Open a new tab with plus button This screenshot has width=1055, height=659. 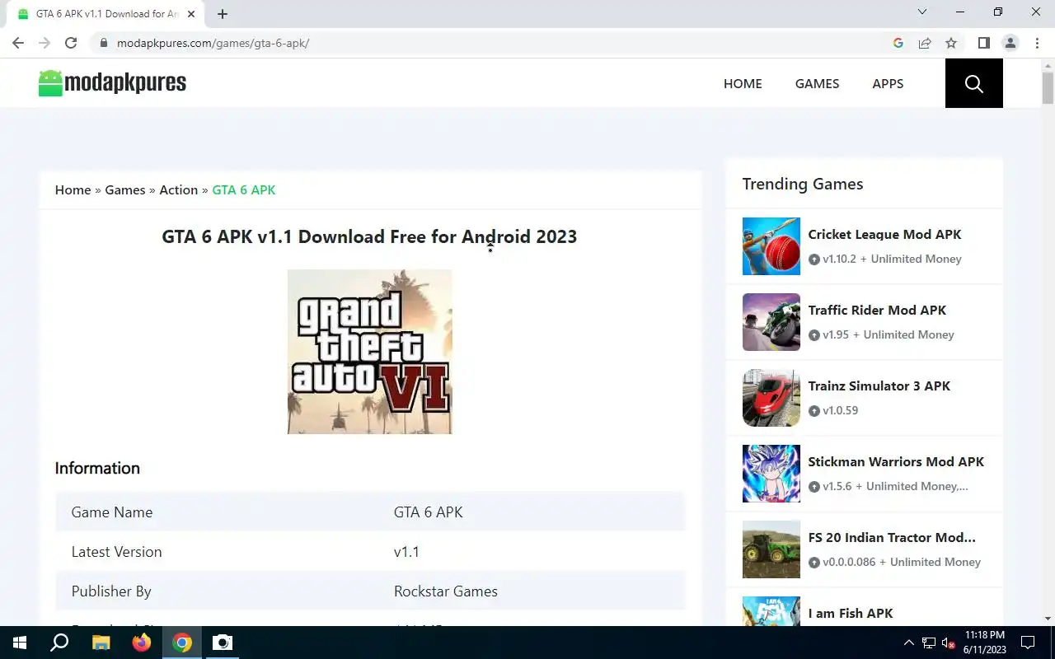pos(223,14)
